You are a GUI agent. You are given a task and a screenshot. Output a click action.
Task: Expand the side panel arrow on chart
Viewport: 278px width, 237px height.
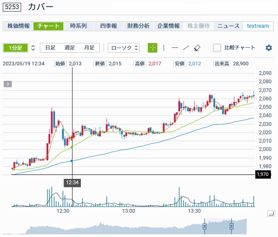click(x=8, y=84)
